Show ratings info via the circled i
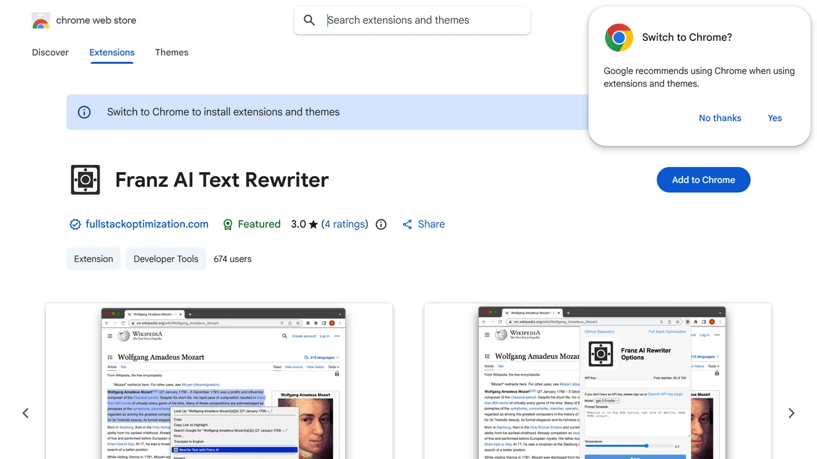The width and height of the screenshot is (817, 459). coord(381,224)
